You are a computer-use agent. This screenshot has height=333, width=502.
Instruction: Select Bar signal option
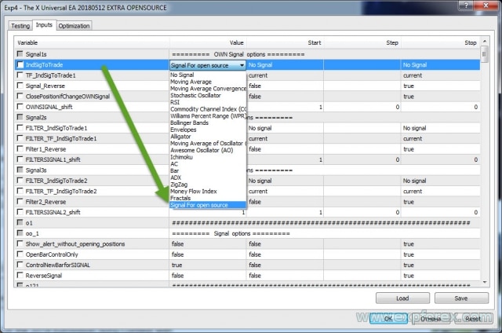[x=208, y=171]
